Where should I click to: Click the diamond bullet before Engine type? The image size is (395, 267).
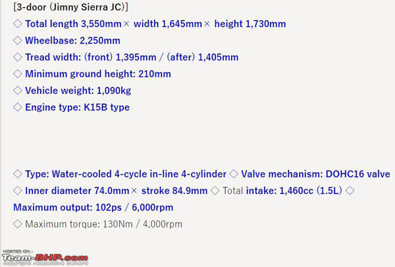click(18, 107)
